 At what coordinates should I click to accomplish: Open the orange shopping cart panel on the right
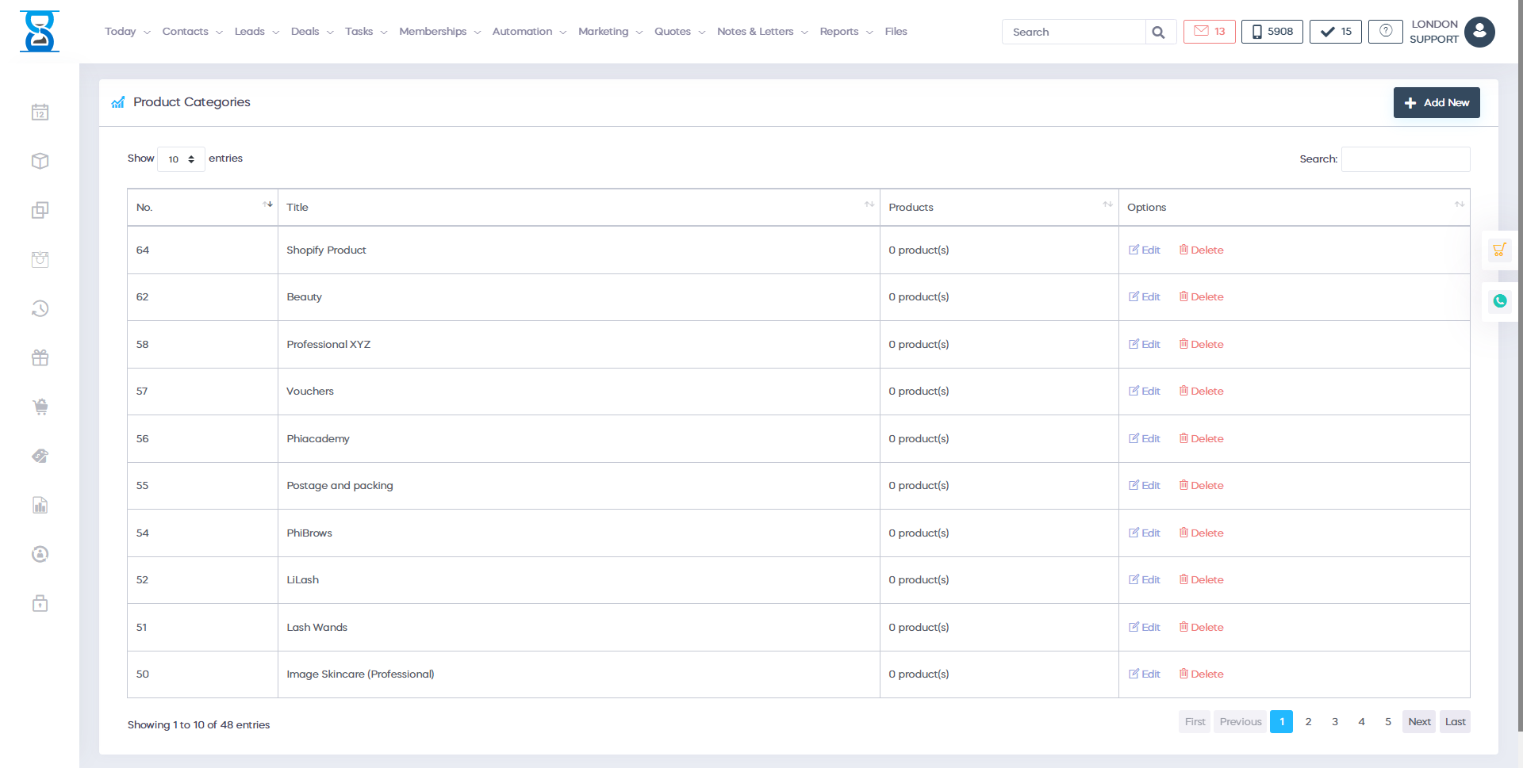coord(1499,249)
